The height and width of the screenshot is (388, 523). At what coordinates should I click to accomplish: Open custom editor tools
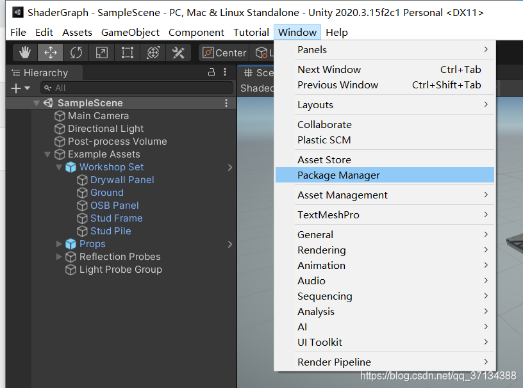tap(178, 53)
